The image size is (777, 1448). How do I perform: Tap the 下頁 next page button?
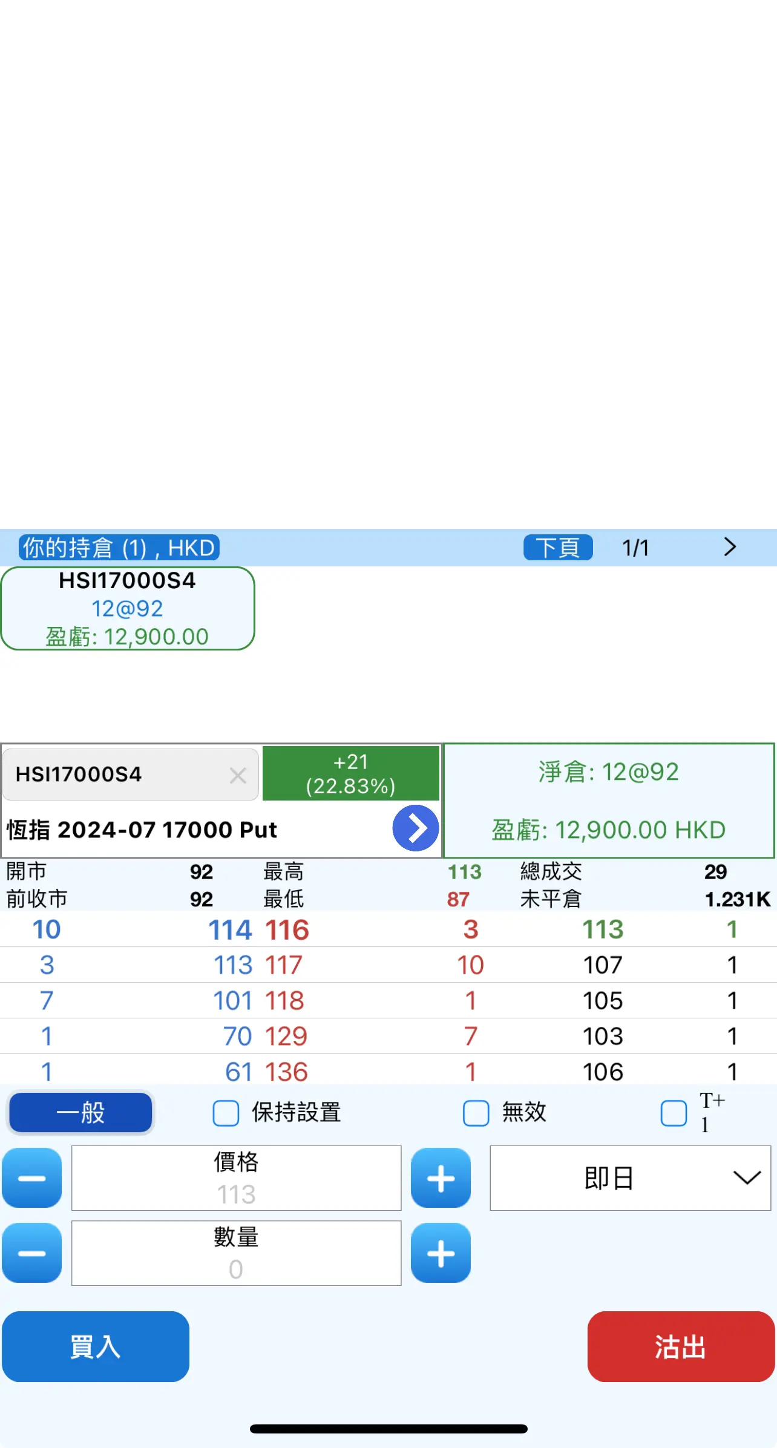558,548
